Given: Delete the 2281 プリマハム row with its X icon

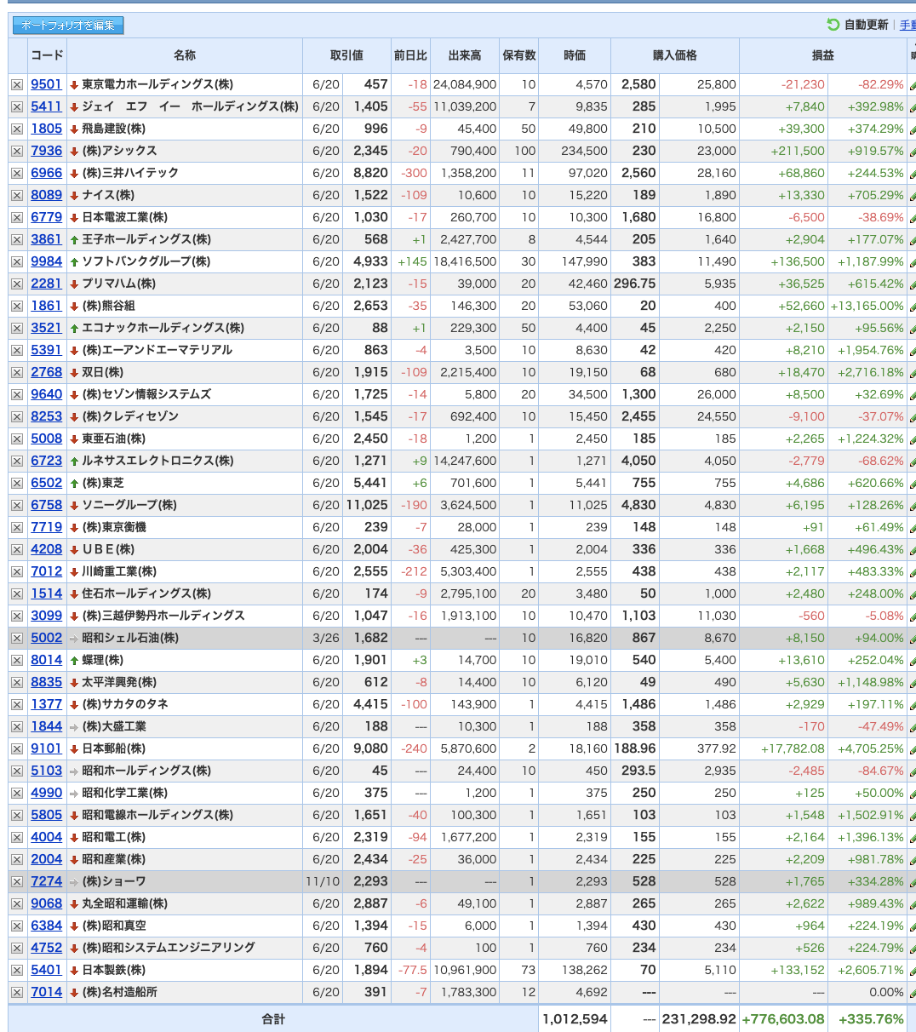Looking at the screenshot, I should (x=17, y=284).
